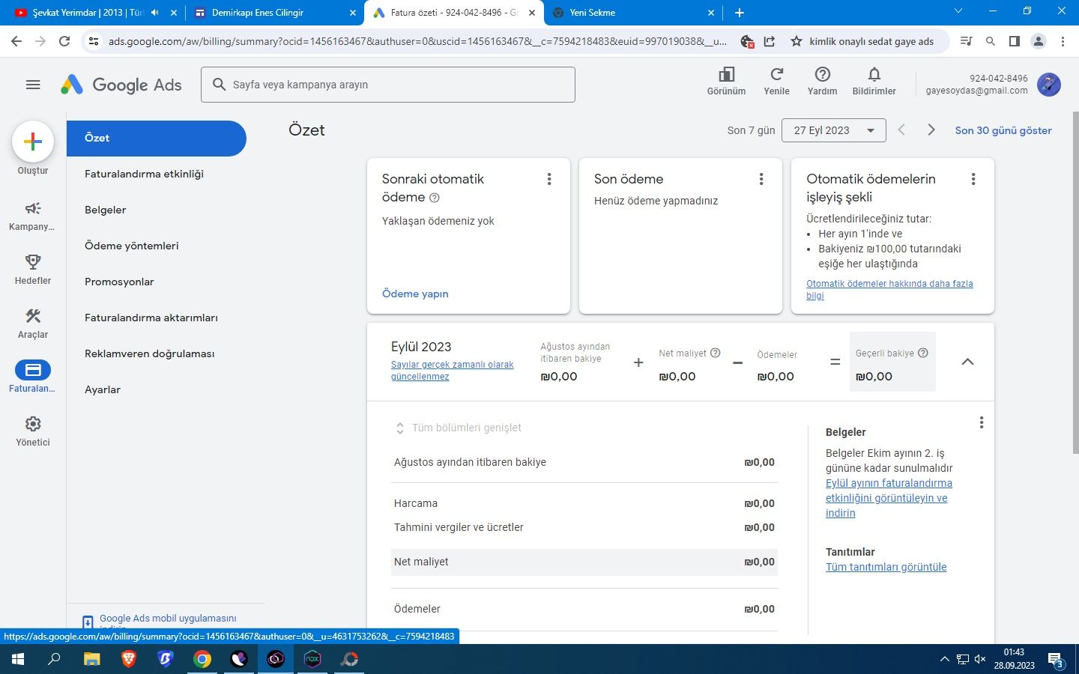Open three-dot menu beside Belgeler section
Image resolution: width=1079 pixels, height=674 pixels.
(x=982, y=422)
